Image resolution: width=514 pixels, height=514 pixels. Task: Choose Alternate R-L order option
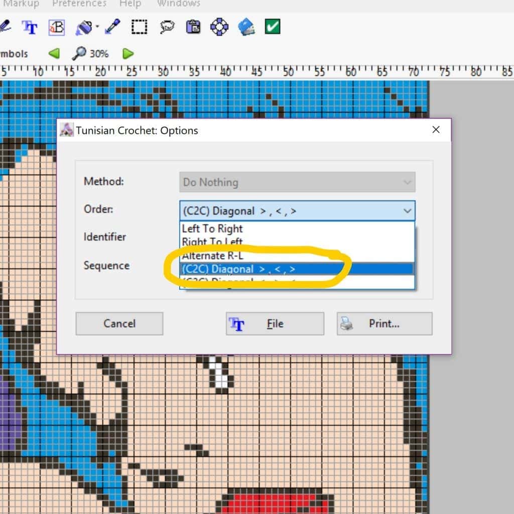point(297,255)
